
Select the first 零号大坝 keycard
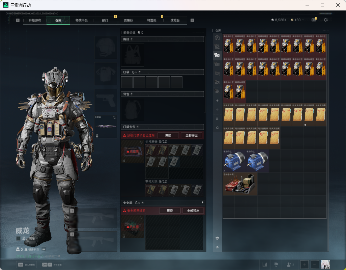(151, 190)
